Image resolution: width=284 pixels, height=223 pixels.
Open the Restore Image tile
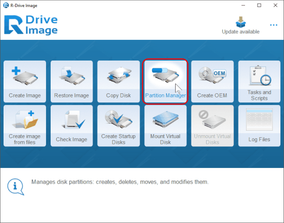(x=71, y=81)
